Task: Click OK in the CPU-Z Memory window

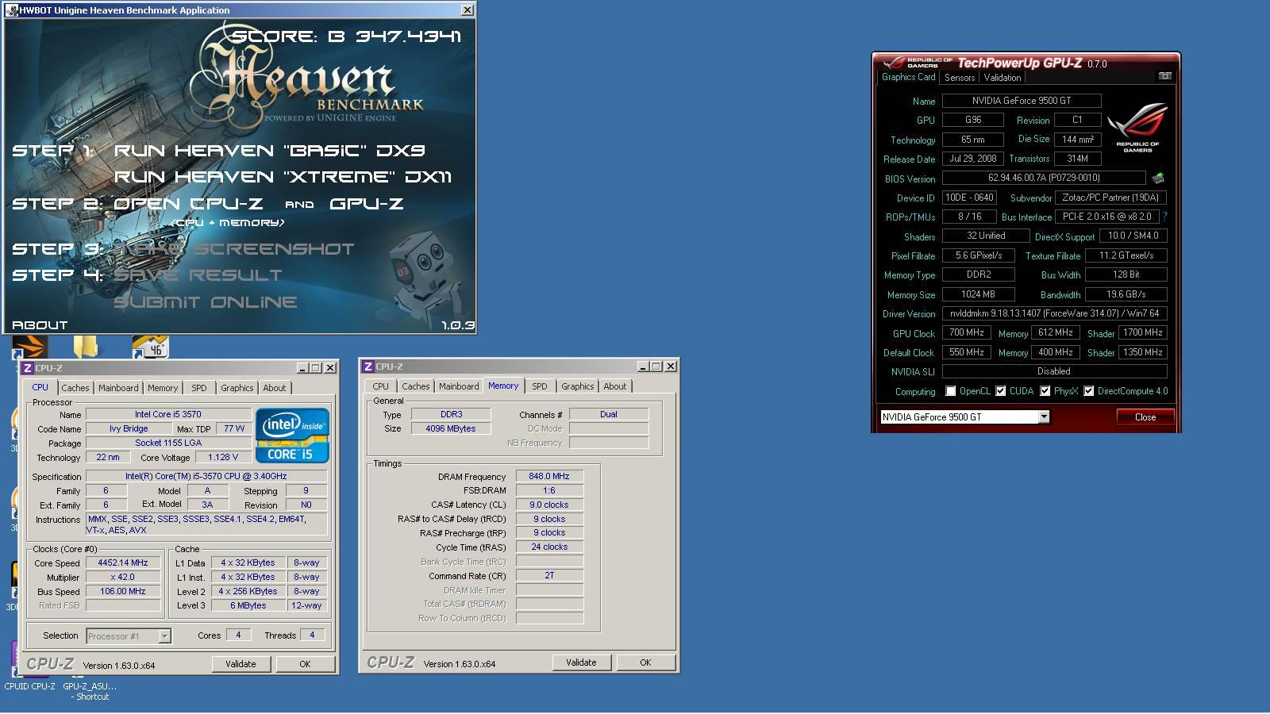Action: (645, 662)
